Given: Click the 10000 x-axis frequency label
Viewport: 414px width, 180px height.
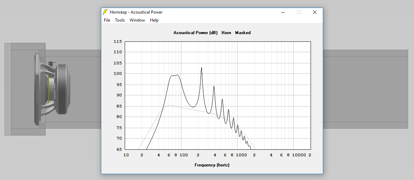Looking at the screenshot, I should 299,155.
